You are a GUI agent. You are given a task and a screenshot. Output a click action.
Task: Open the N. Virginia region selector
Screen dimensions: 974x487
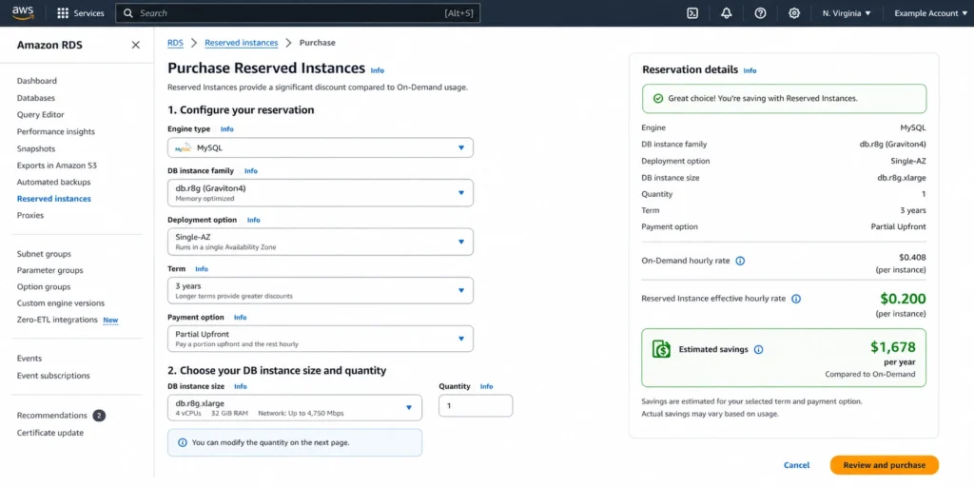(x=846, y=13)
